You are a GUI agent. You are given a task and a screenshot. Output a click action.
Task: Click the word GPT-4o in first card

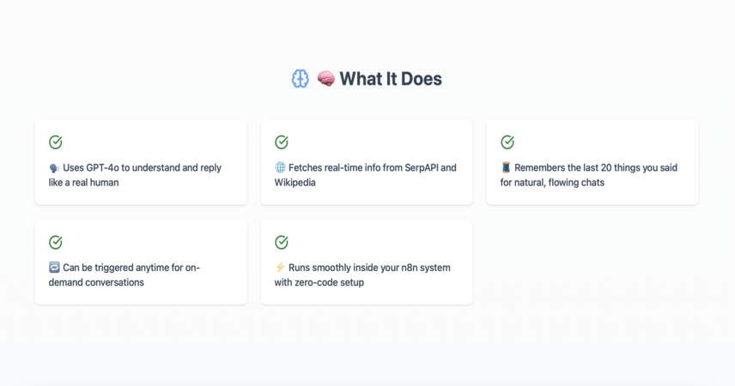point(103,168)
